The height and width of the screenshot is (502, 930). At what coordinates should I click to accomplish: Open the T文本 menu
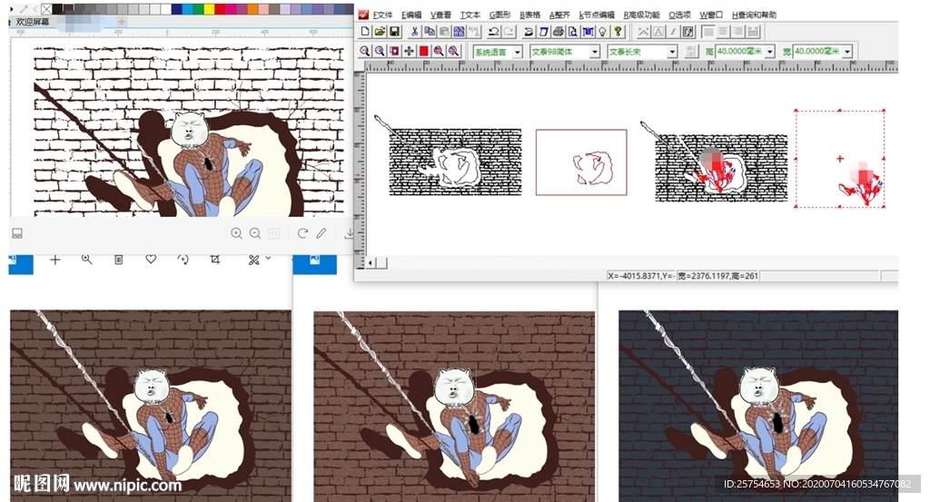[x=470, y=15]
